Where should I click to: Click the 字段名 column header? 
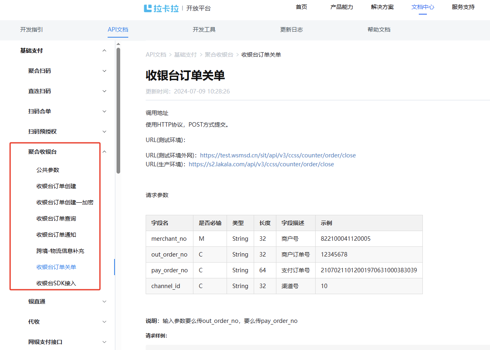(169, 223)
